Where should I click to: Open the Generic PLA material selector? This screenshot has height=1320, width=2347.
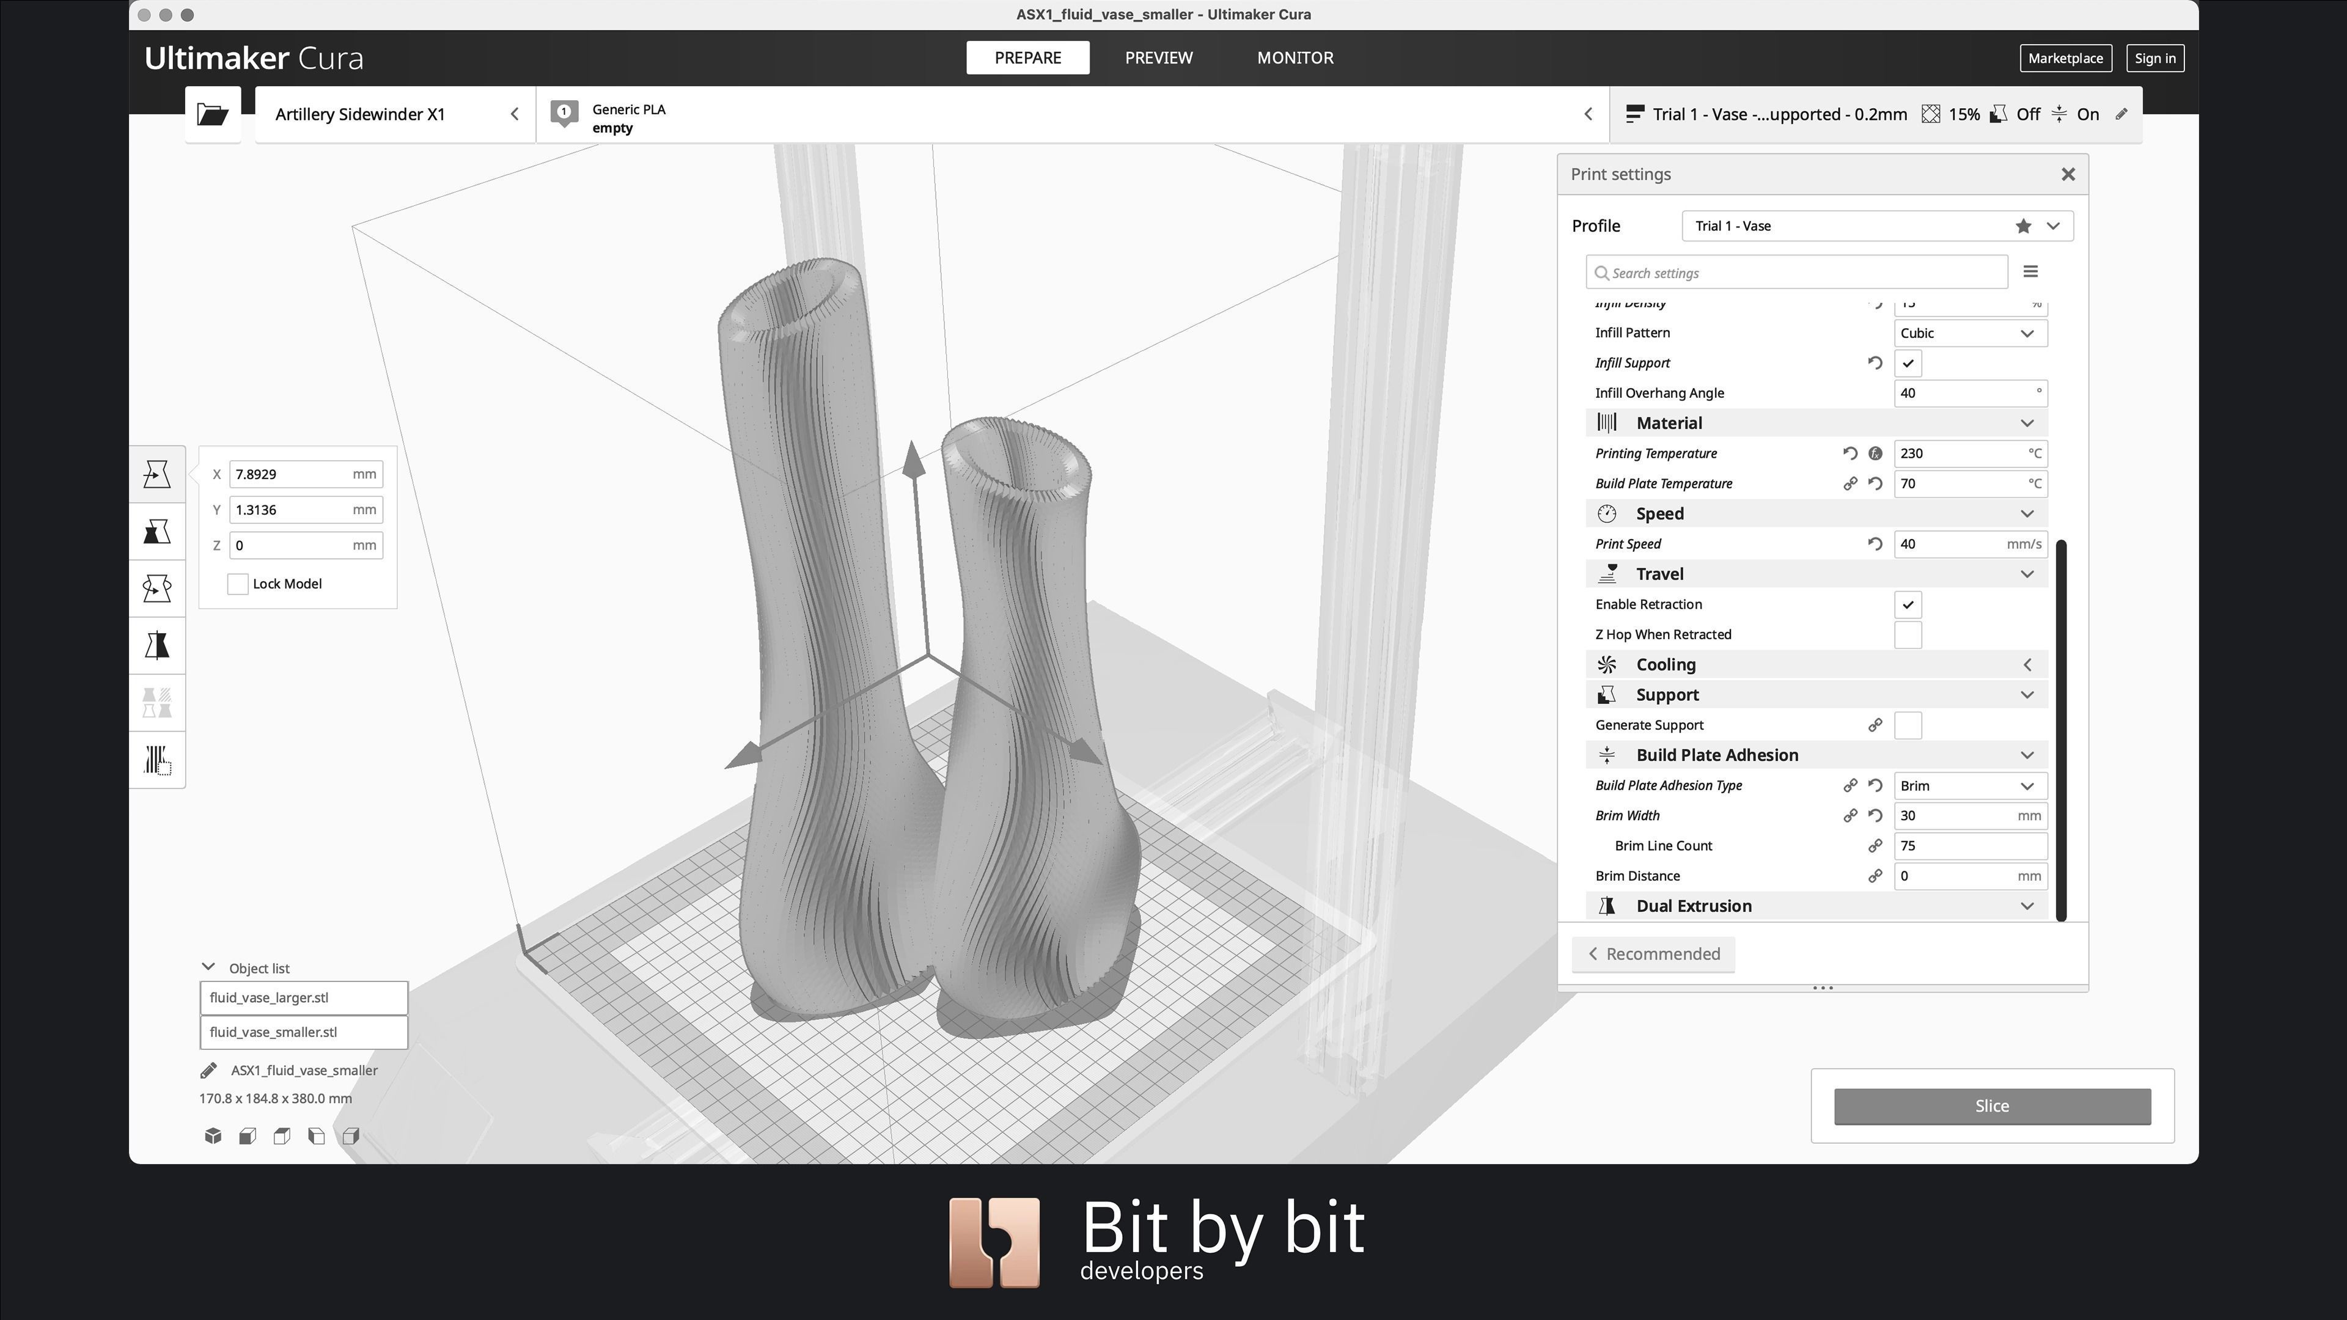click(x=1073, y=114)
